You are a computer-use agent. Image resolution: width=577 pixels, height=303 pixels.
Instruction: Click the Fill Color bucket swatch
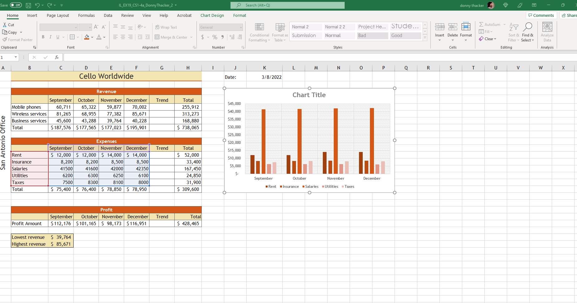[x=87, y=37]
